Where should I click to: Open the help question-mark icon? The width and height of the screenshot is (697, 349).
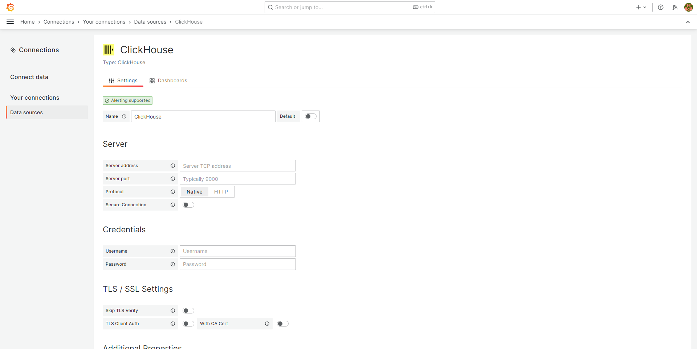661,7
